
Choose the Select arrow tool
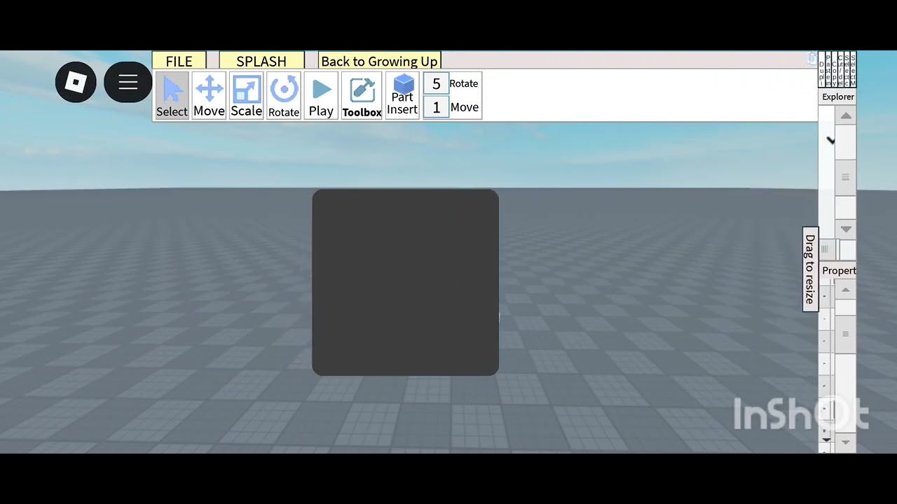coord(172,95)
